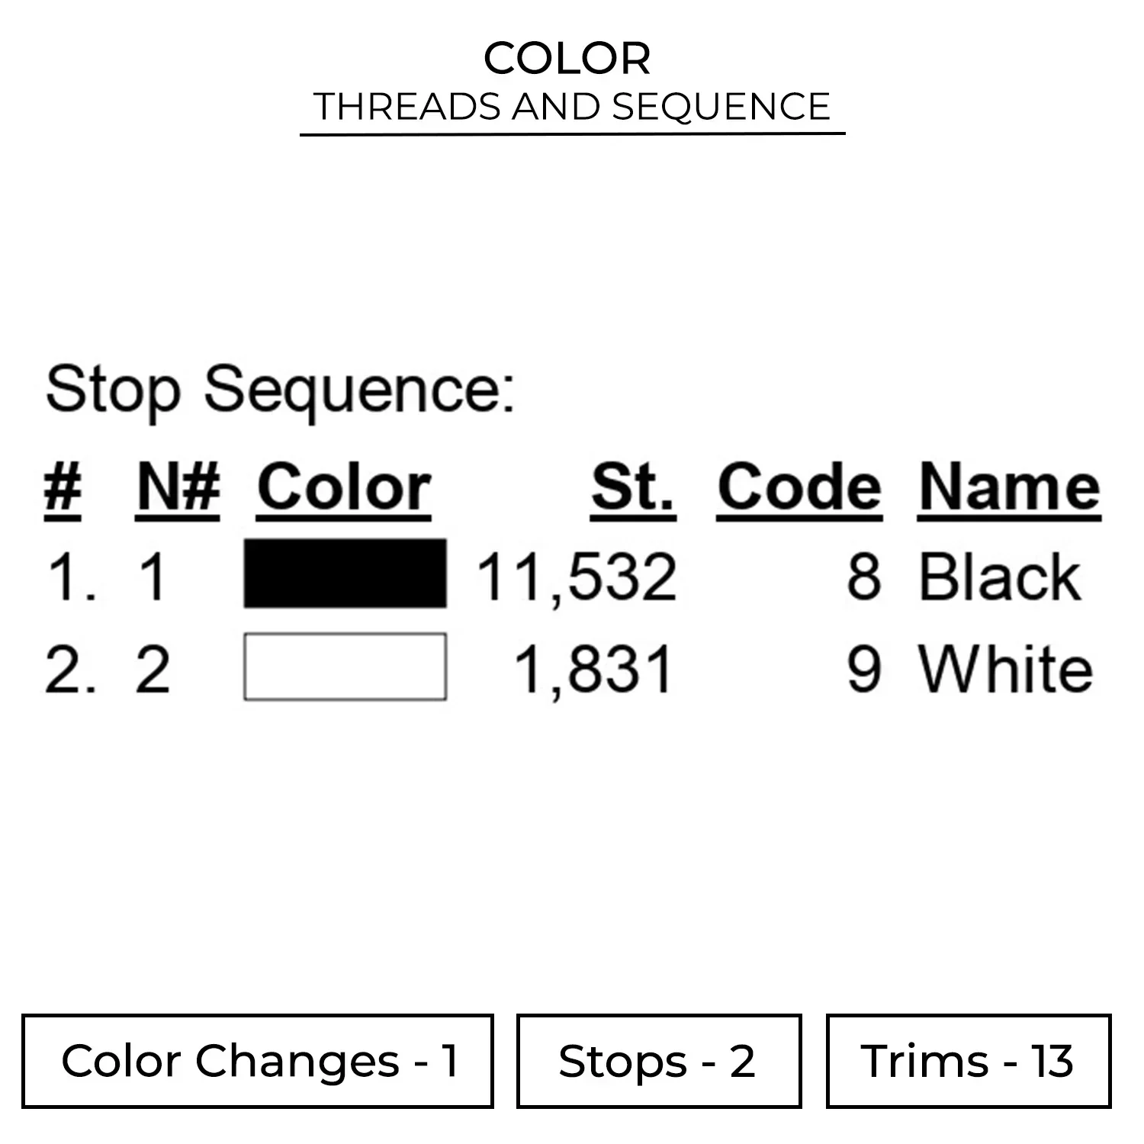The height and width of the screenshot is (1144, 1144).
Task: Select the 11,532 stitch count
Action: click(577, 577)
